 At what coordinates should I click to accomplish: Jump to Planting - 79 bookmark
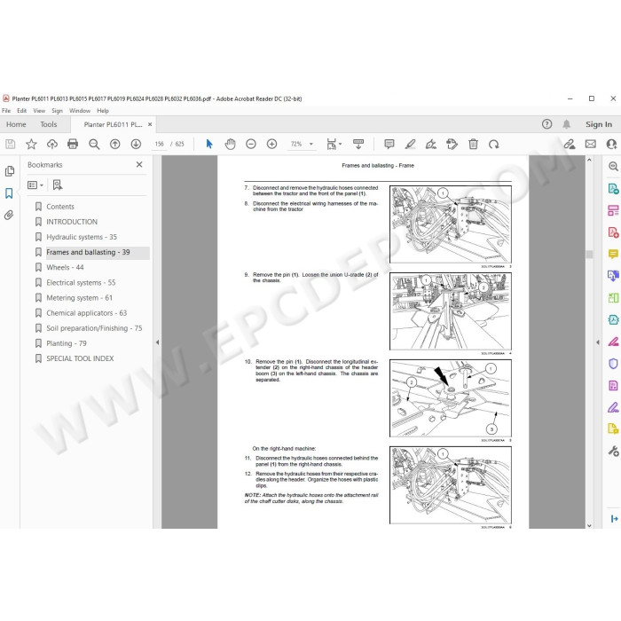click(x=67, y=343)
